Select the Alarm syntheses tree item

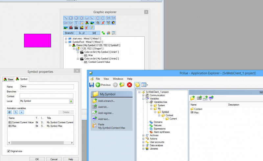(x=162, y=132)
